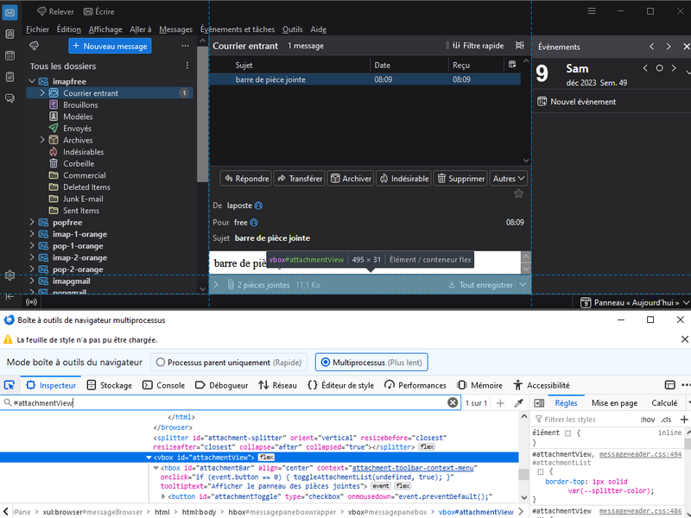Open the Autres dropdown menu
691x518 pixels.
pos(508,179)
